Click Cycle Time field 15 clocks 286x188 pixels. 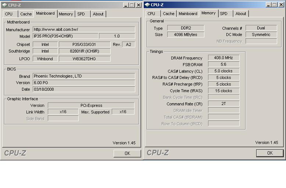click(x=224, y=91)
